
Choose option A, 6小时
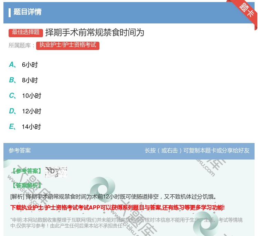click(x=23, y=65)
